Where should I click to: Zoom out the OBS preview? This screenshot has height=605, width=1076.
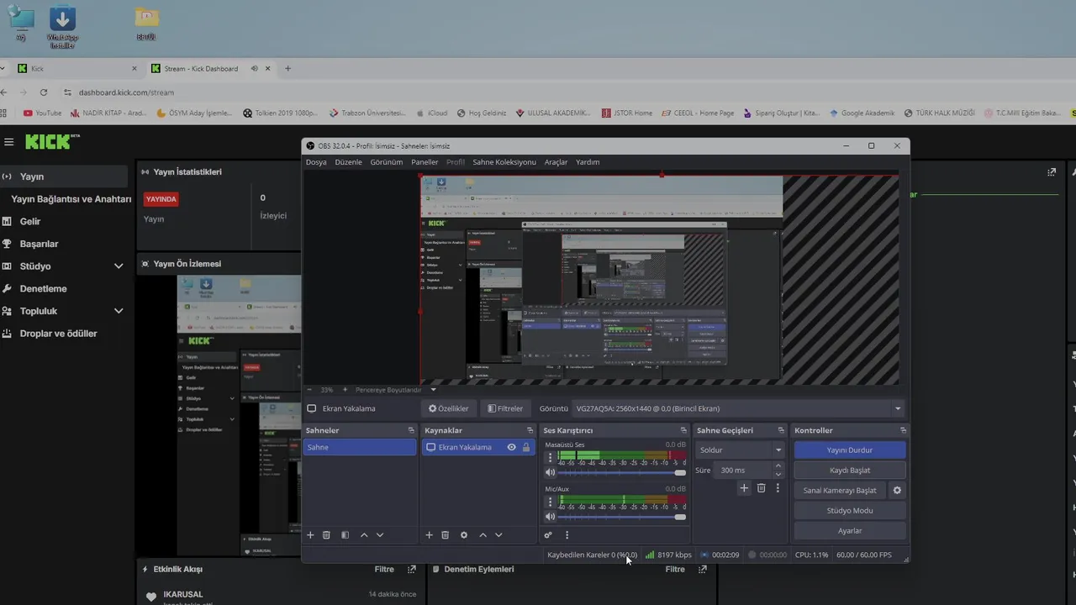(x=309, y=390)
